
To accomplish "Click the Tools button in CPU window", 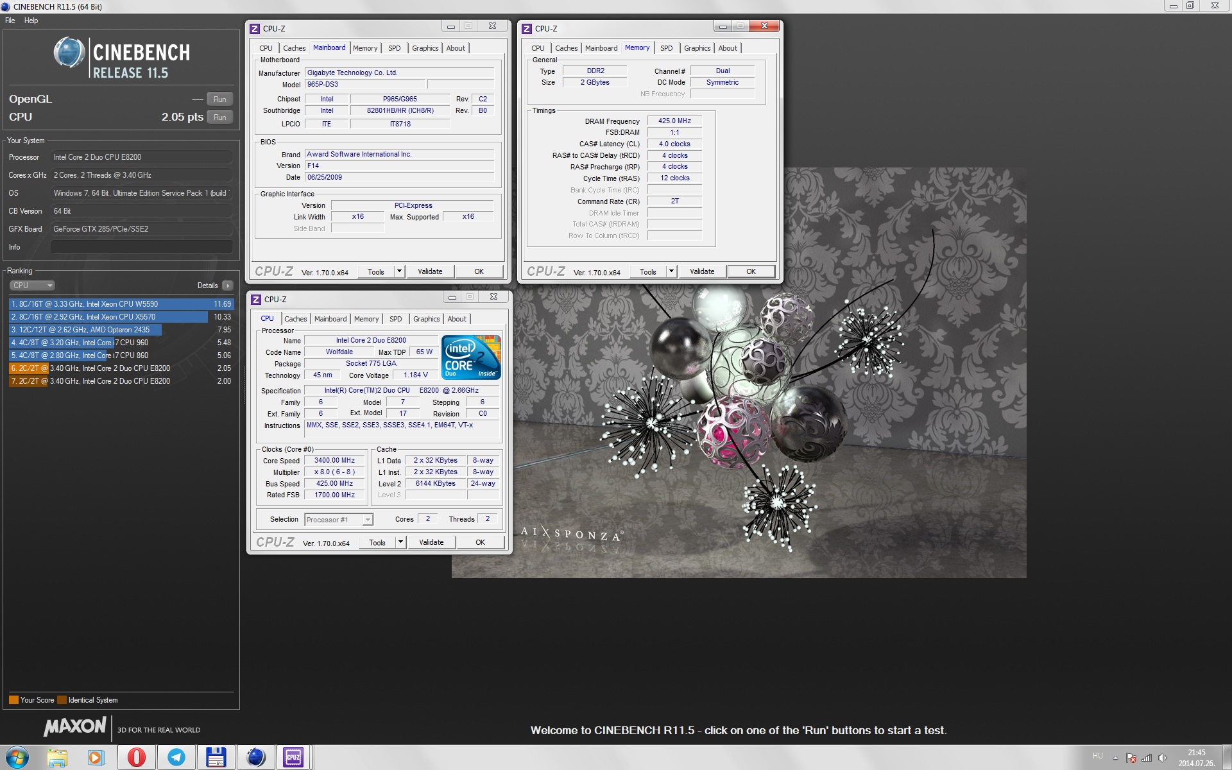I will coord(377,542).
